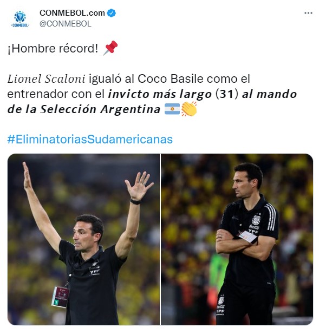The height and width of the screenshot is (329, 319).
Task: Click the italic Lionel Scaloni name
Action: tap(47, 79)
